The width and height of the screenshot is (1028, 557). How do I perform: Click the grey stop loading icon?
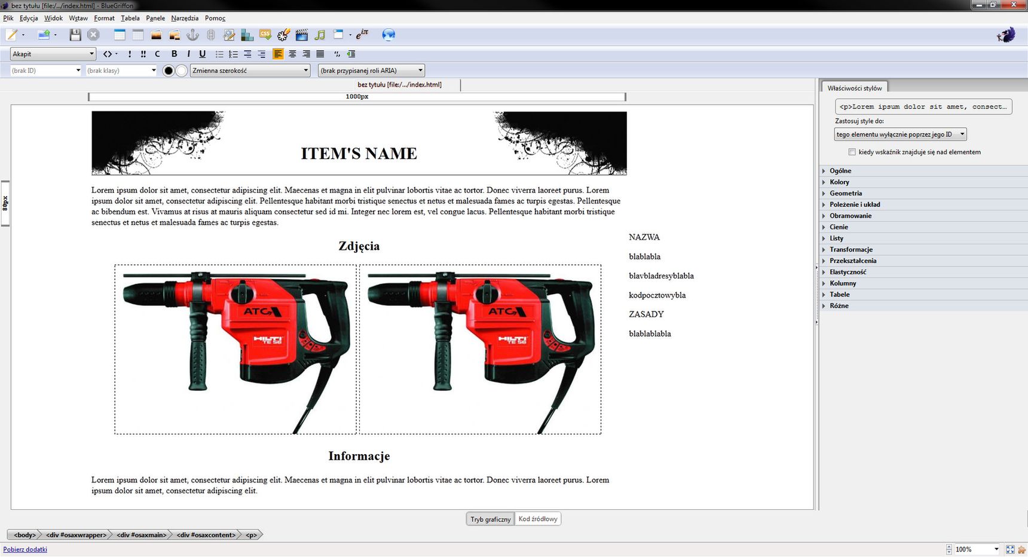coord(93,35)
